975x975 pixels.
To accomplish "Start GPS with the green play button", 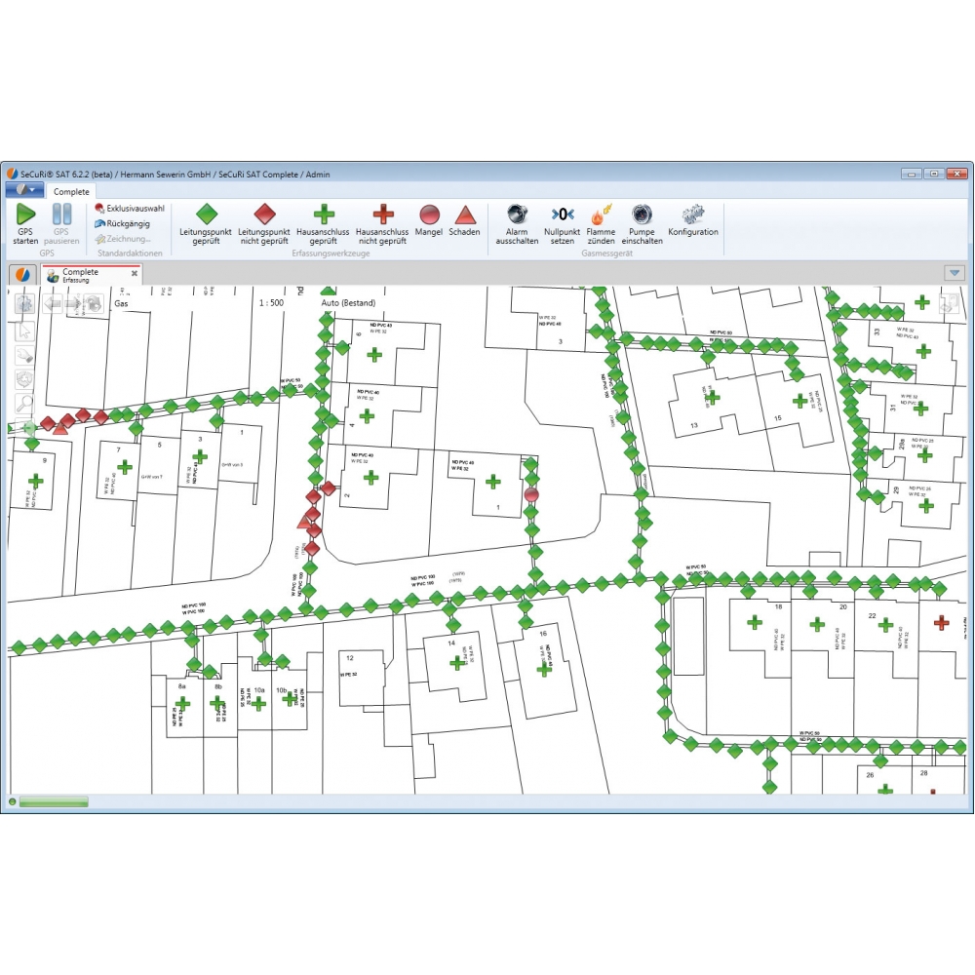I will pyautogui.click(x=25, y=224).
